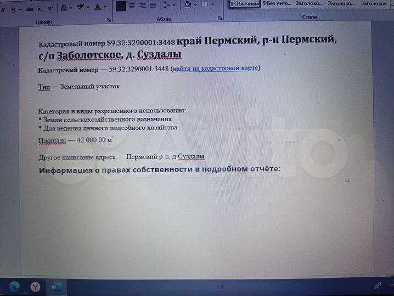Click the borders grid icon
The image size is (394, 296).
(205, 4)
